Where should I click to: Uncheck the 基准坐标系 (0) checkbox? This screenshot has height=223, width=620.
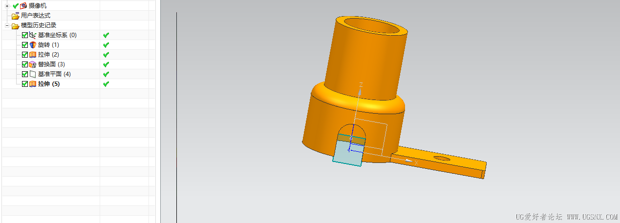(25, 35)
